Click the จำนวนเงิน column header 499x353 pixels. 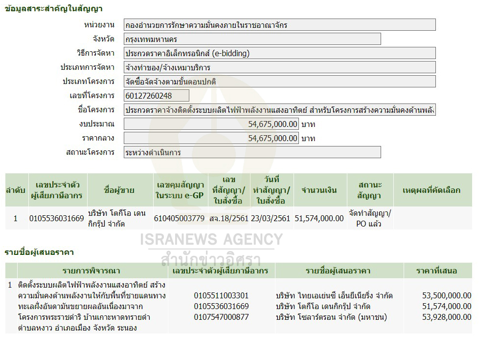pos(319,190)
